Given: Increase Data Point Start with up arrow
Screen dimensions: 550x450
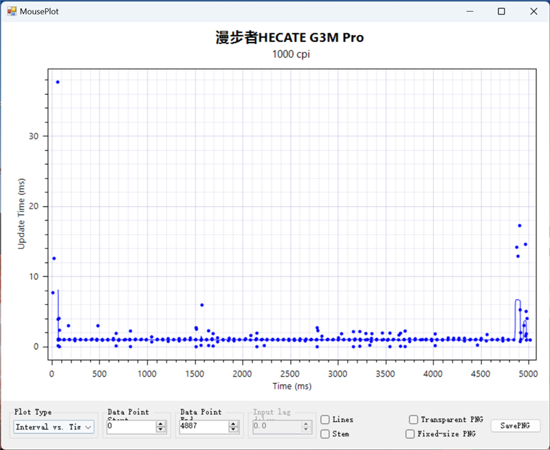Looking at the screenshot, I should pyautogui.click(x=161, y=424).
